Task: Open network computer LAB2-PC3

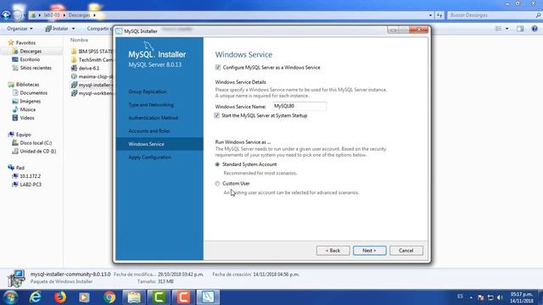Action: click(31, 185)
